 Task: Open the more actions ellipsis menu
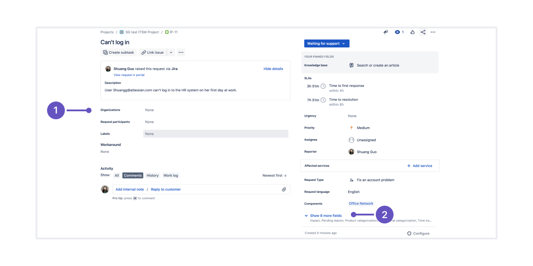(x=433, y=32)
